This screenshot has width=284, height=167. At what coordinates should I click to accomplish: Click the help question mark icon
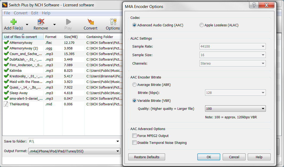253,5
